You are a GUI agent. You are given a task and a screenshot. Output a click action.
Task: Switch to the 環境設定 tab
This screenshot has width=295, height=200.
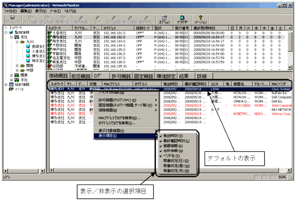point(166,76)
